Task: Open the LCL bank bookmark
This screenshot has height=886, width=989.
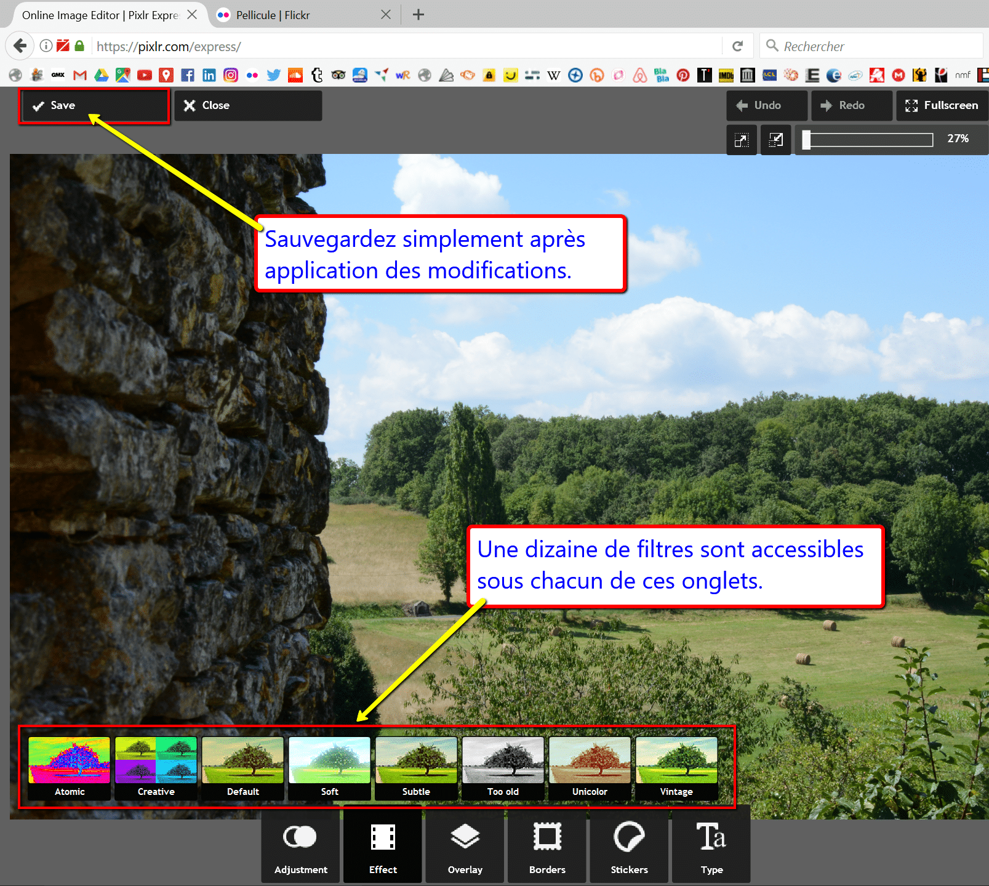Action: point(769,75)
